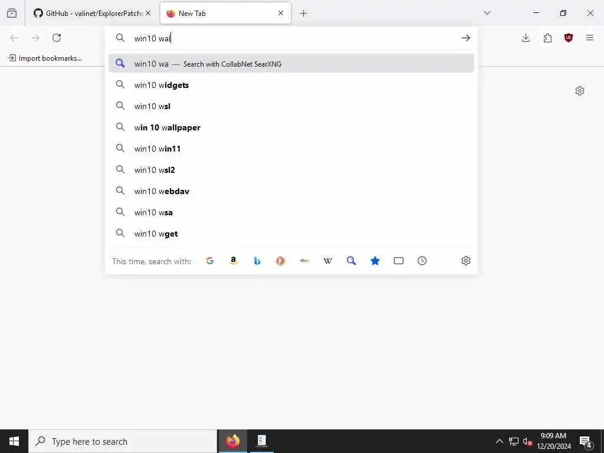
Task: Expand the list all tabs chevron
Action: click(487, 13)
